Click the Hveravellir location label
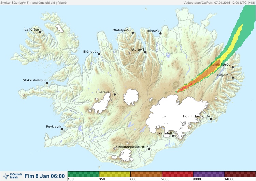This screenshot has height=181, width=256. tap(105, 92)
